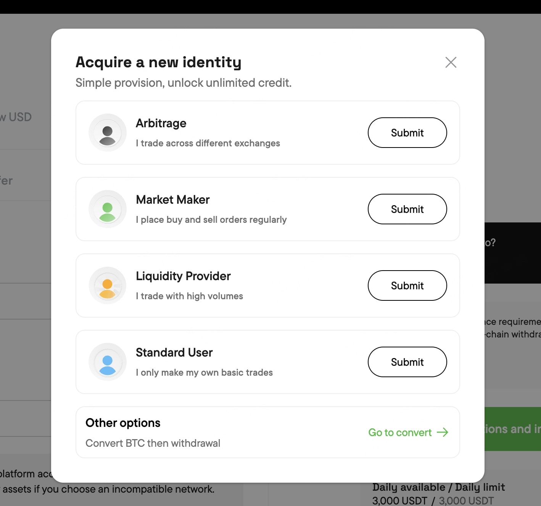Click the Arbitrage gray avatar icon

[x=107, y=133]
